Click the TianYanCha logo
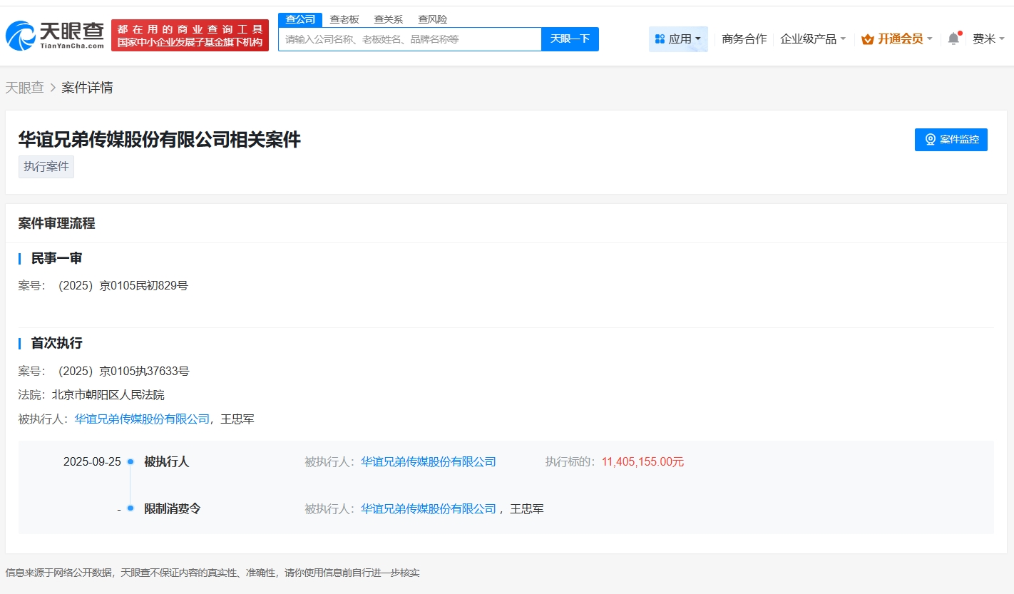 [54, 35]
